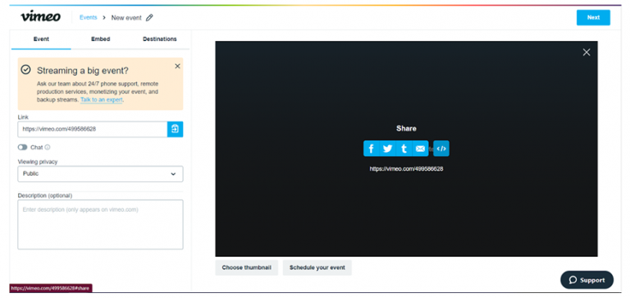The height and width of the screenshot is (298, 630).
Task: Switch to the Embed tab
Action: click(100, 39)
